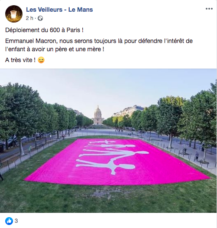The width and height of the screenshot is (217, 228).
Task: Click the "Déploiement du 600 à Paris !" line
Action: click(x=44, y=30)
